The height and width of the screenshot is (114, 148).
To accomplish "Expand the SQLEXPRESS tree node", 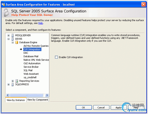I will pos(8,84).
